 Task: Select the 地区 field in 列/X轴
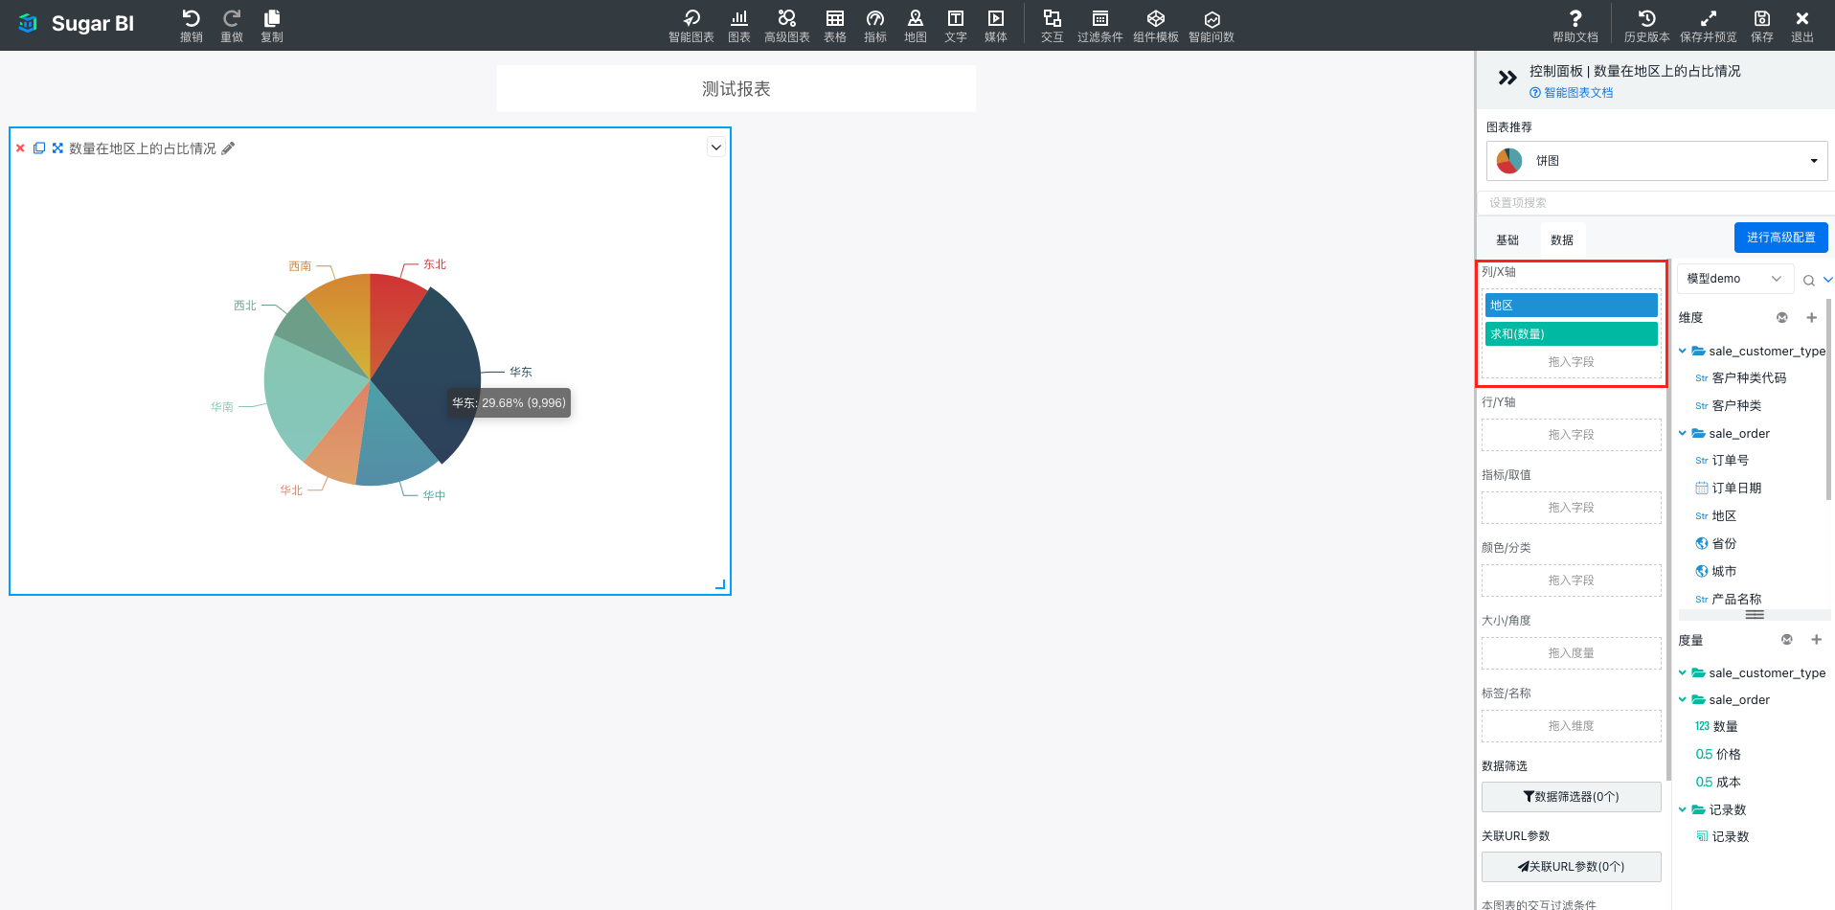[x=1571, y=306]
